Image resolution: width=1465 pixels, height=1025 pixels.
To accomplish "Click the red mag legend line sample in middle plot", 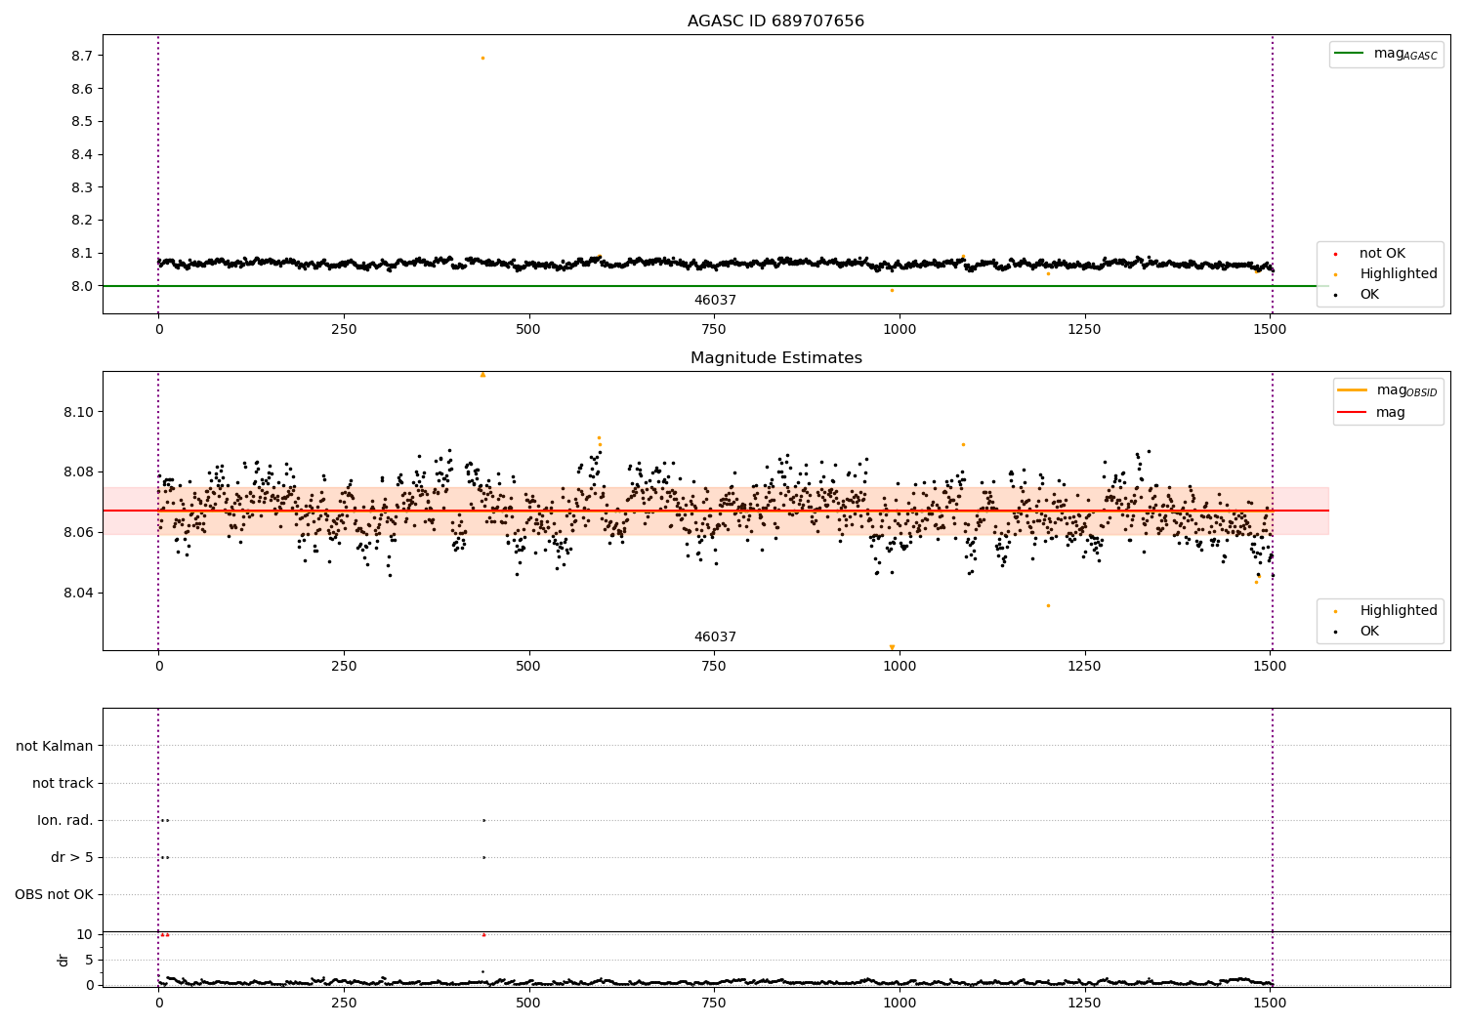I will 1353,412.
